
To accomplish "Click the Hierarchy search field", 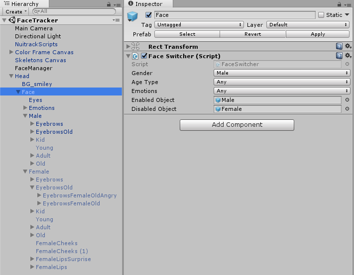I will pyautogui.click(x=74, y=11).
